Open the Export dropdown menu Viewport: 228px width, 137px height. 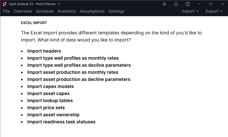click(x=214, y=11)
